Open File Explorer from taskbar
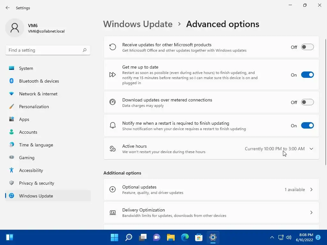 tap(171, 237)
